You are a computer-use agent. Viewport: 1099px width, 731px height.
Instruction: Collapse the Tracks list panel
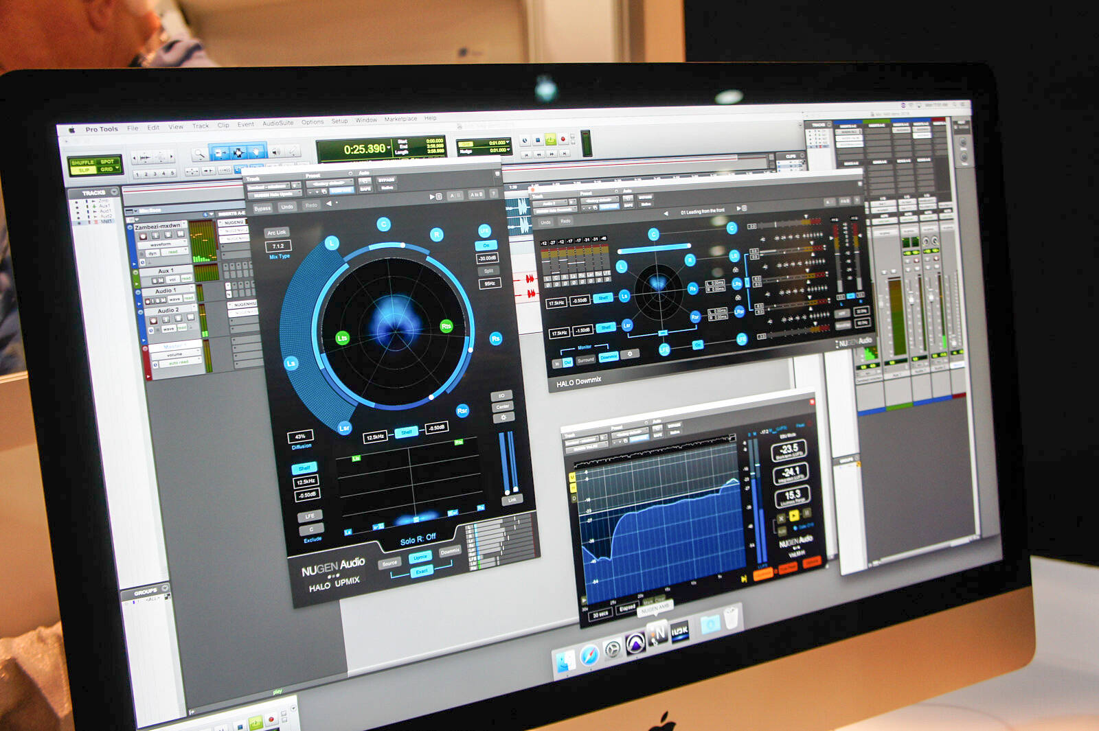click(114, 192)
